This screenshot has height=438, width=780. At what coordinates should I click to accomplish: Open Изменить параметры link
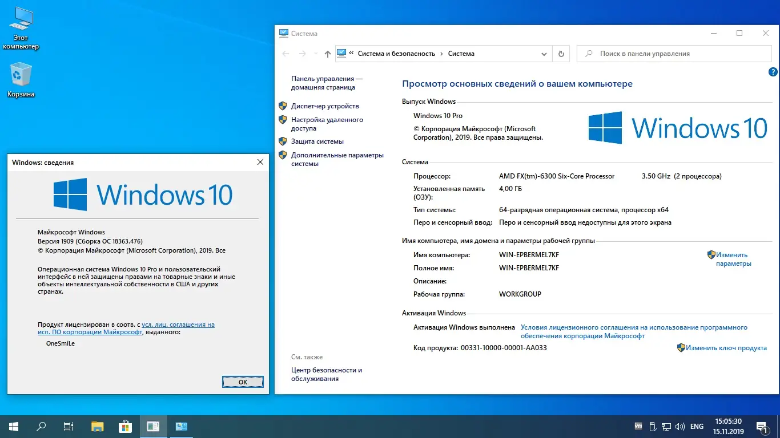734,259
